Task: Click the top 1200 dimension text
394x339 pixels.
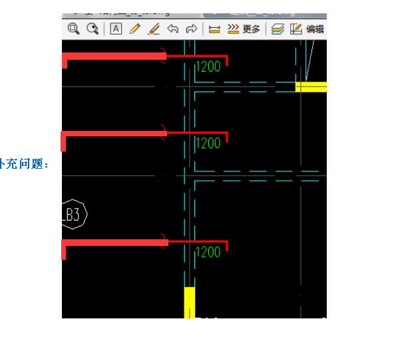Action: point(208,66)
